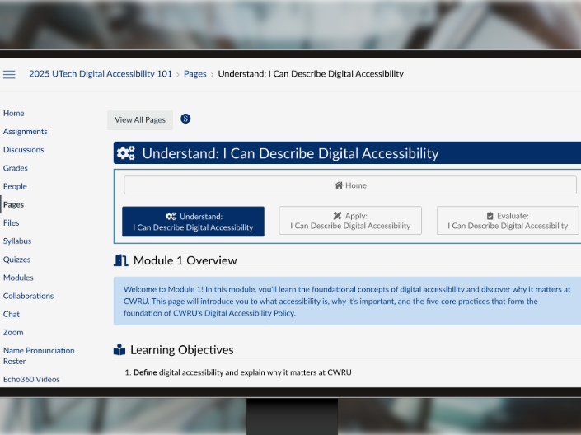Click the gears icon in page title banner
This screenshot has height=435, width=581.
point(126,152)
